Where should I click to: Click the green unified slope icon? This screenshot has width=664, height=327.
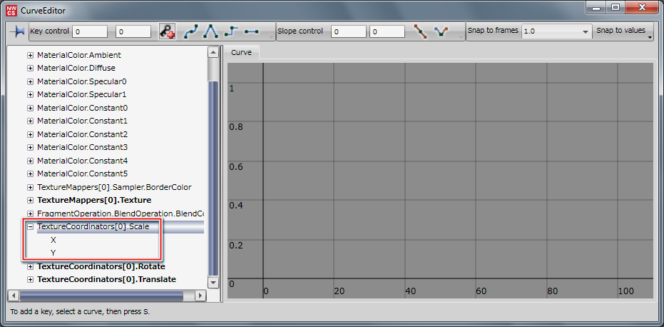[441, 32]
